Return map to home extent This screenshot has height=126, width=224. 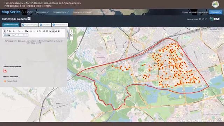pos(71,35)
